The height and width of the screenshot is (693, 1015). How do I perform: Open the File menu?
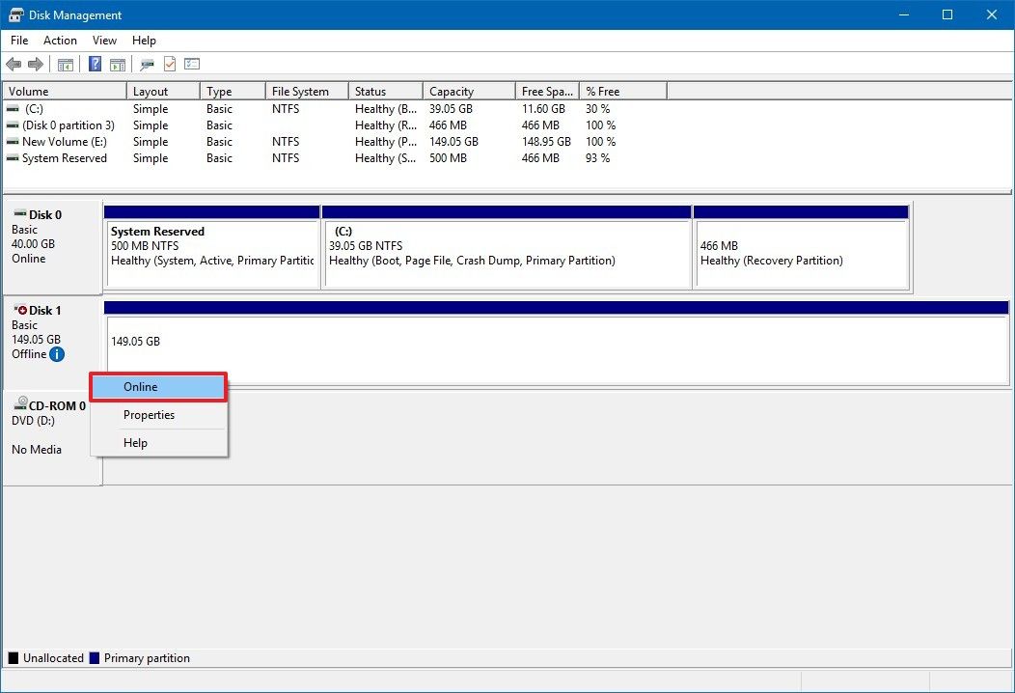(x=18, y=41)
